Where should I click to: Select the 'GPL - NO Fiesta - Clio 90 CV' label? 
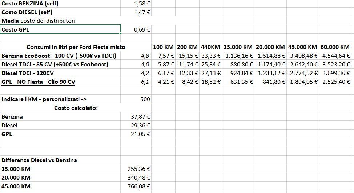click(x=60, y=82)
